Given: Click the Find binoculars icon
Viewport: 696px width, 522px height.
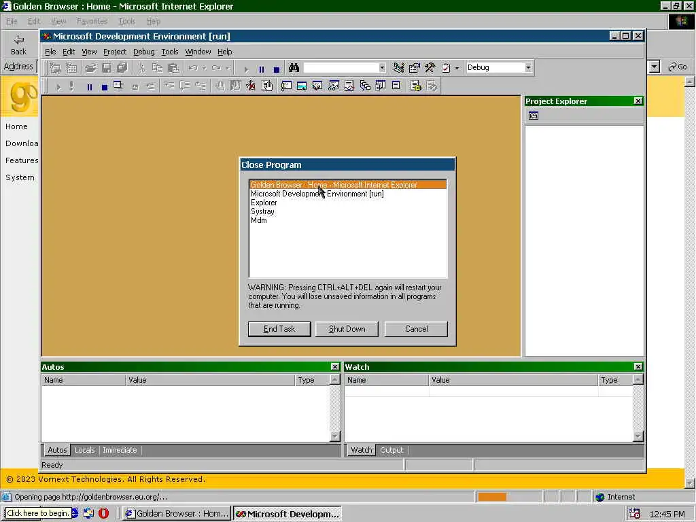Looking at the screenshot, I should pyautogui.click(x=294, y=68).
